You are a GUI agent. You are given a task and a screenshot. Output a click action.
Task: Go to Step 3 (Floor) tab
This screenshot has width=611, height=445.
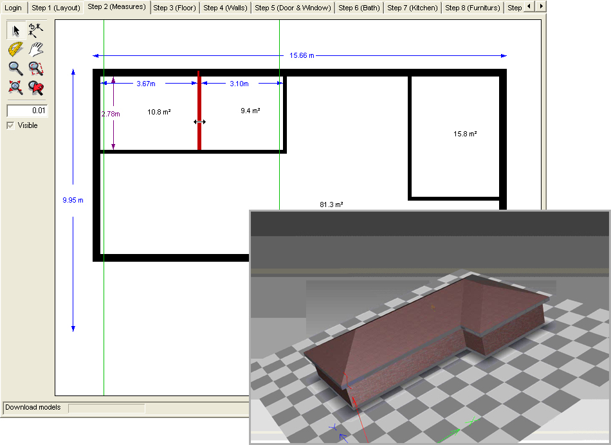click(x=174, y=8)
